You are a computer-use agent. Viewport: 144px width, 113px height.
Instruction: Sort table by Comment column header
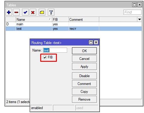(84, 20)
